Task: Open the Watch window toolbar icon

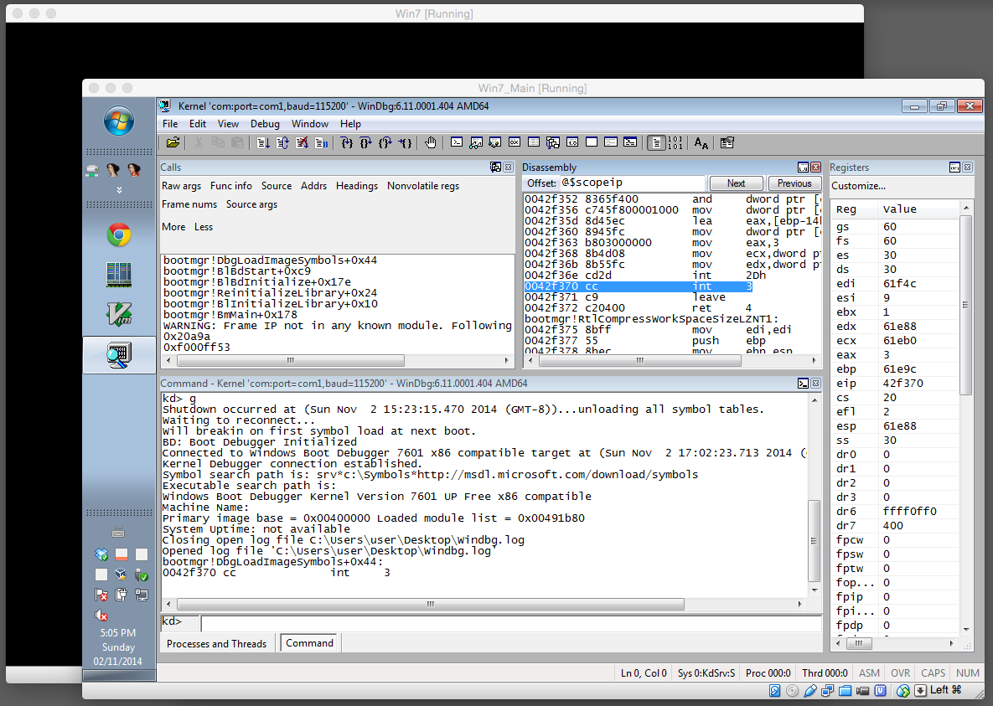Action: point(476,142)
